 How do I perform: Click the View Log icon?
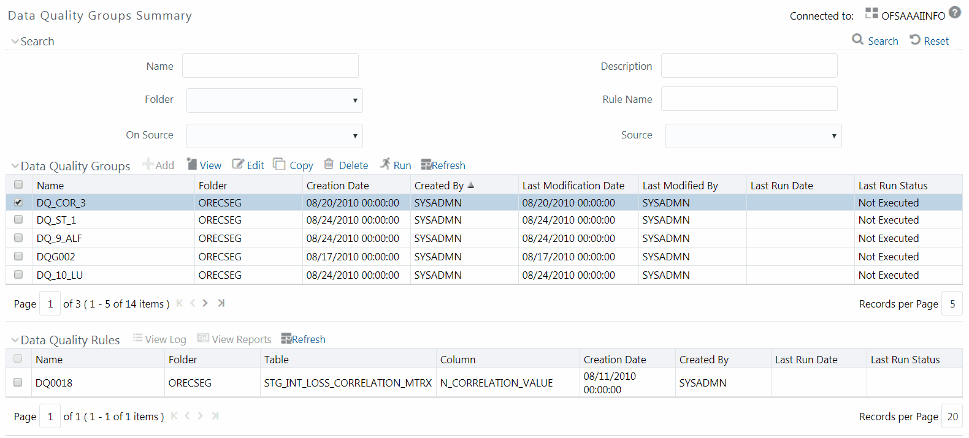click(137, 338)
